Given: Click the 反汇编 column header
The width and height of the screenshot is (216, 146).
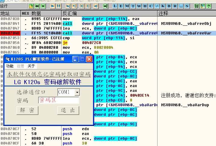Looking at the screenshot, I should tap(109, 13).
